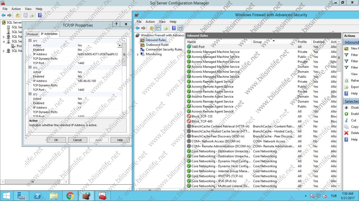Open View menu in Windows Firewall

[x=162, y=22]
